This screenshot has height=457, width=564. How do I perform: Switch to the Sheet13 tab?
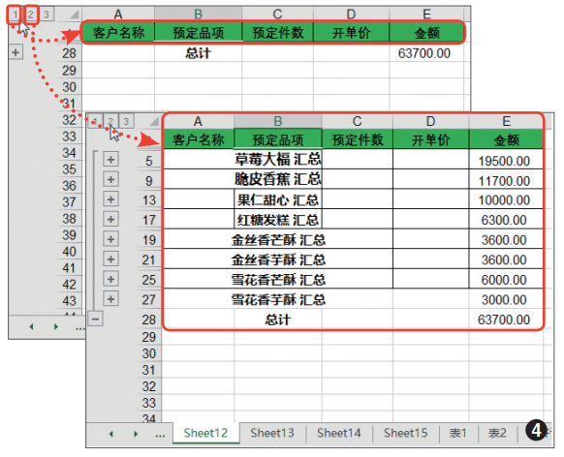pyautogui.click(x=272, y=433)
